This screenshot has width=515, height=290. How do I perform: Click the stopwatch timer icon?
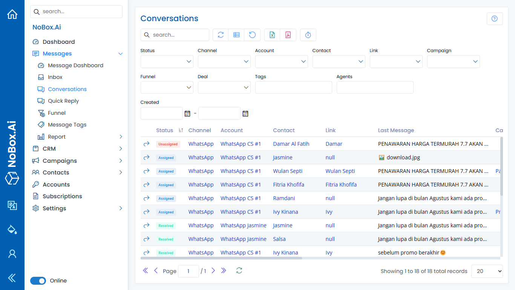tap(308, 35)
